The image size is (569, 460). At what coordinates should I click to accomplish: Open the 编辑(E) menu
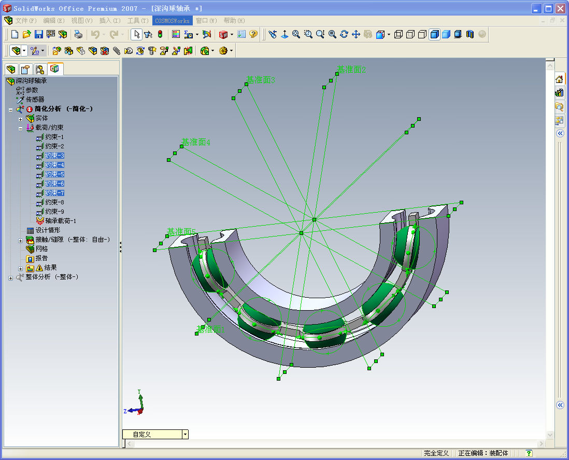click(54, 21)
